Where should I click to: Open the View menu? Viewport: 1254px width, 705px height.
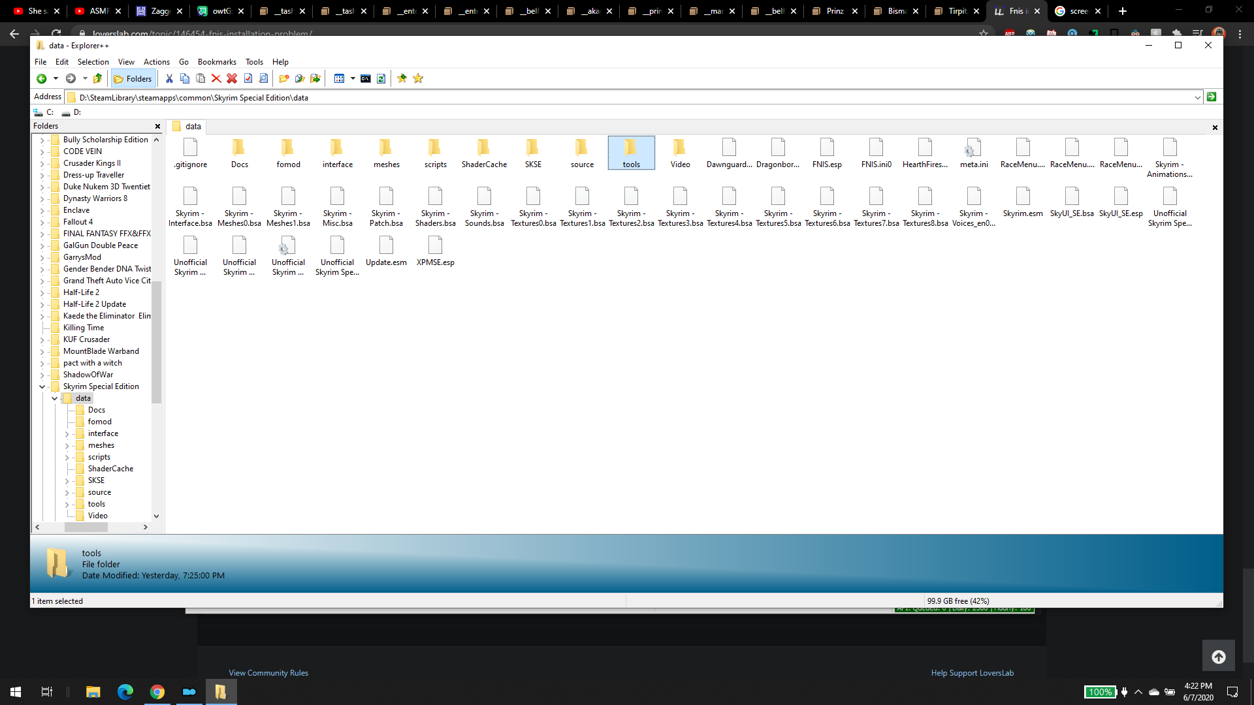[126, 62]
